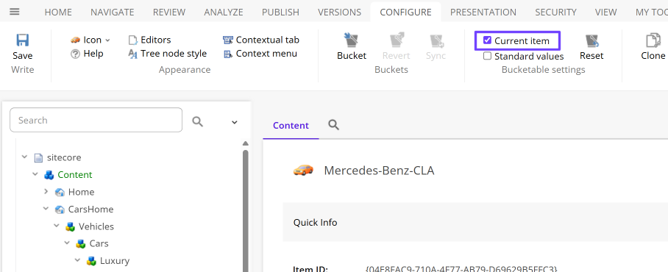Screen dimensions: 668x272
Task: Click the Tree node style icon
Action: coord(133,54)
